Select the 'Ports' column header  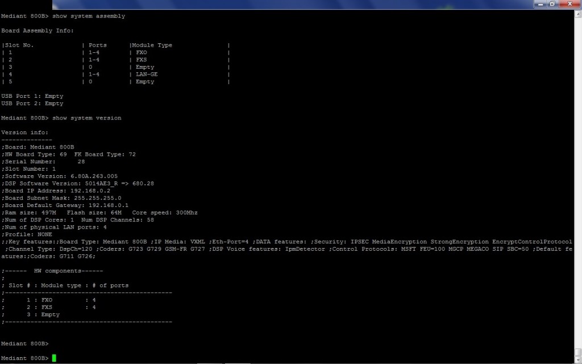click(98, 45)
